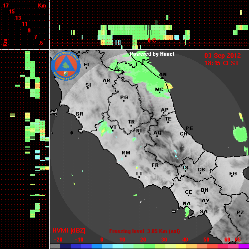Click the yellow-orange echo core near Ancona coast
249x249 pixels.
[x=169, y=86]
